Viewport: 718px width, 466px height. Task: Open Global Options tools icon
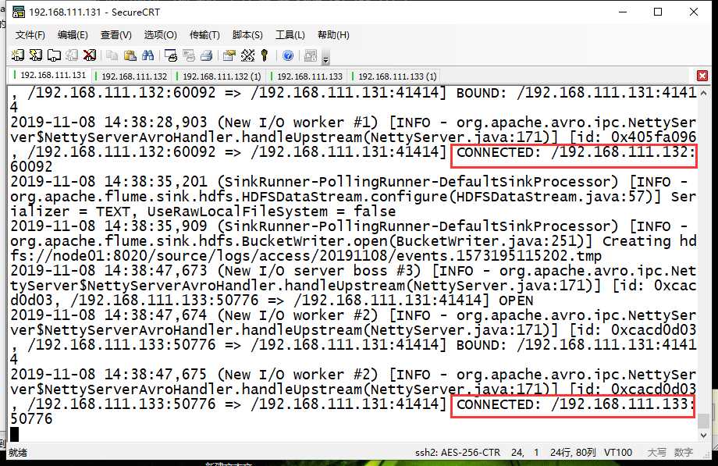tap(247, 55)
